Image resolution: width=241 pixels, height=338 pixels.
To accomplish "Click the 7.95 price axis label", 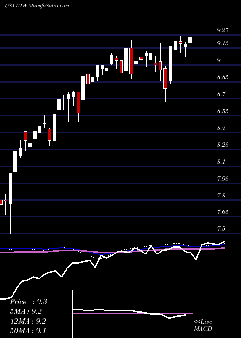I will click(223, 179).
